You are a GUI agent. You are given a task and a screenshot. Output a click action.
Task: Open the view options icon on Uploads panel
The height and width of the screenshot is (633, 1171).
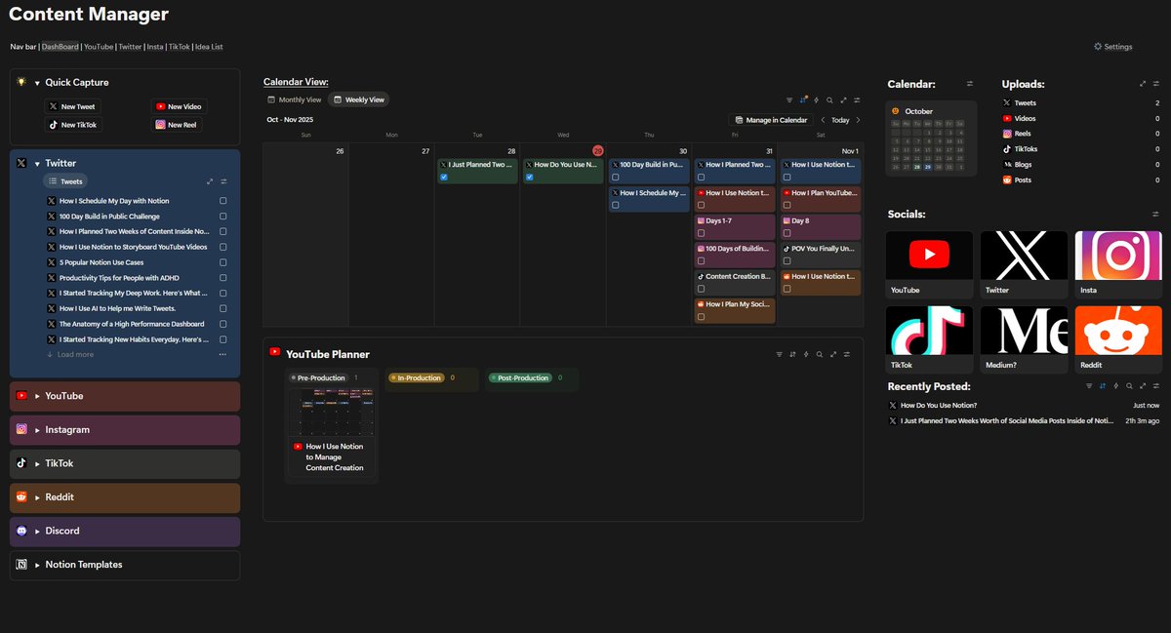point(1157,84)
